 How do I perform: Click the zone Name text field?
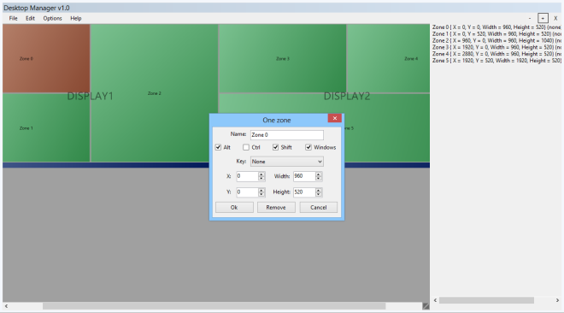[286, 134]
